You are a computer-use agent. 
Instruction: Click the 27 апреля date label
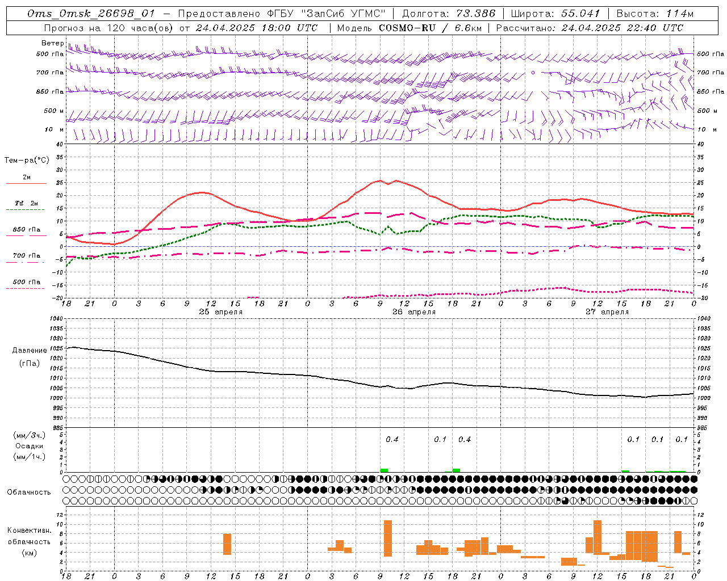pos(607,311)
